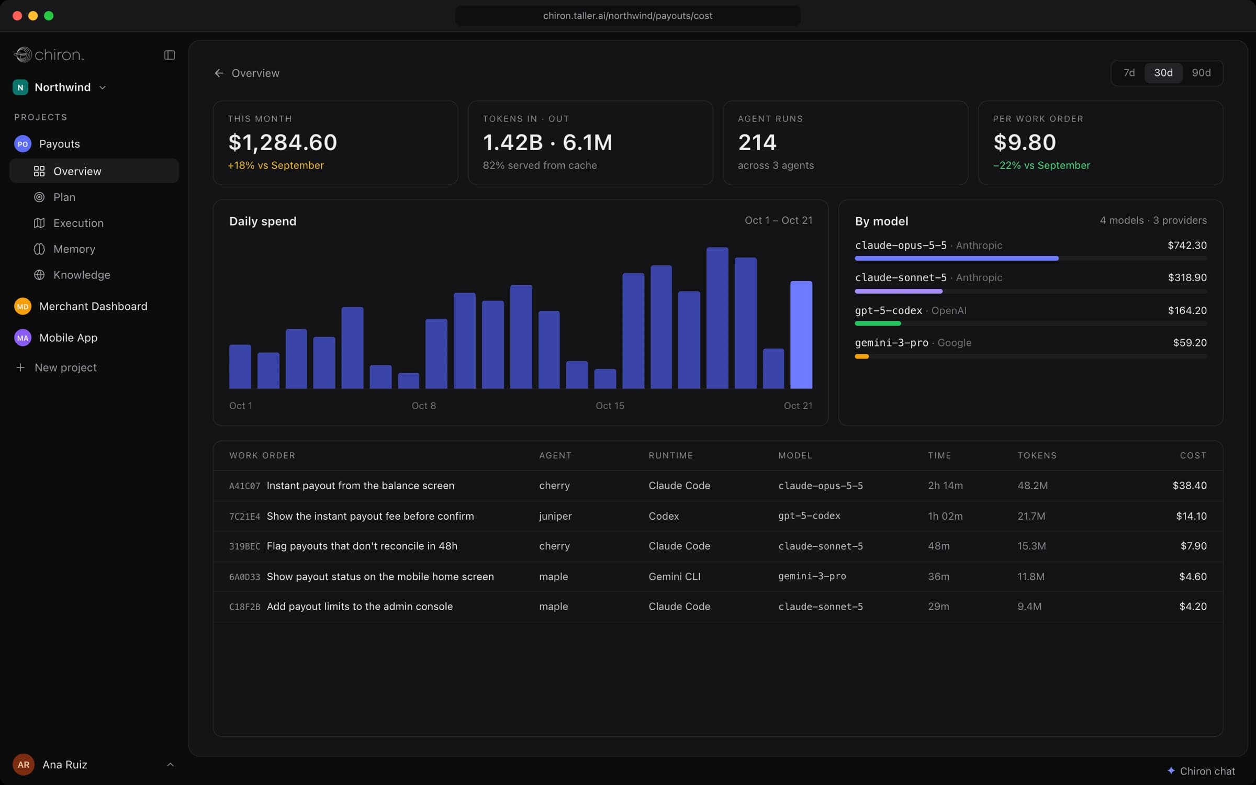Image resolution: width=1256 pixels, height=785 pixels.
Task: Expand the Ana Ruiz account menu chevron
Action: tap(170, 765)
